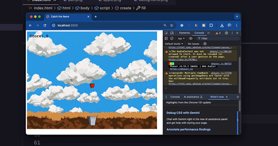This screenshot has height=146, width=278.
Task: Expand the Canvas2D warning message
Action: click(x=170, y=73)
